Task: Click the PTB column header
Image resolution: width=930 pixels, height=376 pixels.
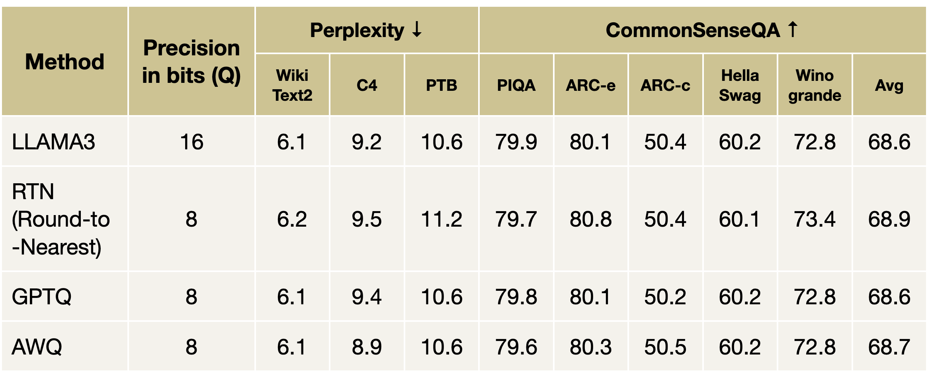Action: click(442, 85)
